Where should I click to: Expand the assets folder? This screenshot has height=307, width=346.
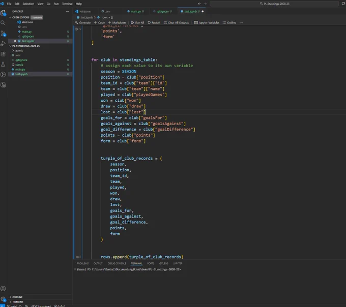[19, 50]
